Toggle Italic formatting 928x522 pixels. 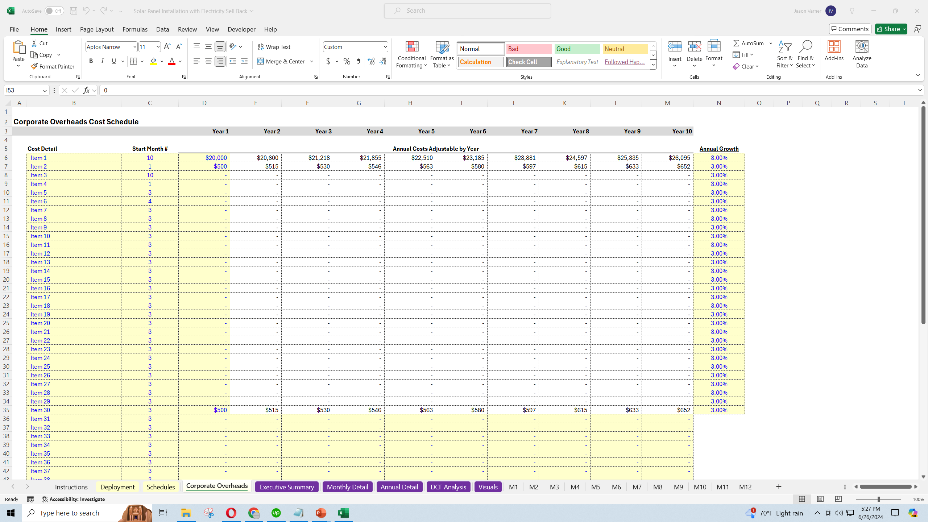pos(103,61)
